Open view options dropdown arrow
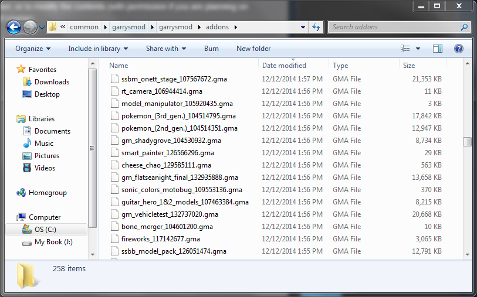 pyautogui.click(x=418, y=49)
